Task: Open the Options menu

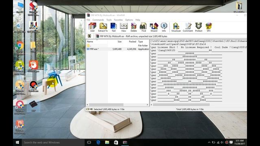Action: click(x=129, y=20)
